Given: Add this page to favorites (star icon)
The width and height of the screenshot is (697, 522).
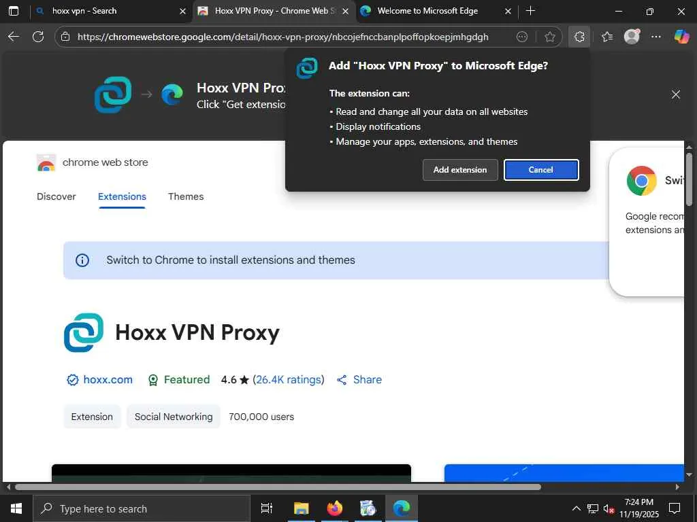Looking at the screenshot, I should 550,37.
